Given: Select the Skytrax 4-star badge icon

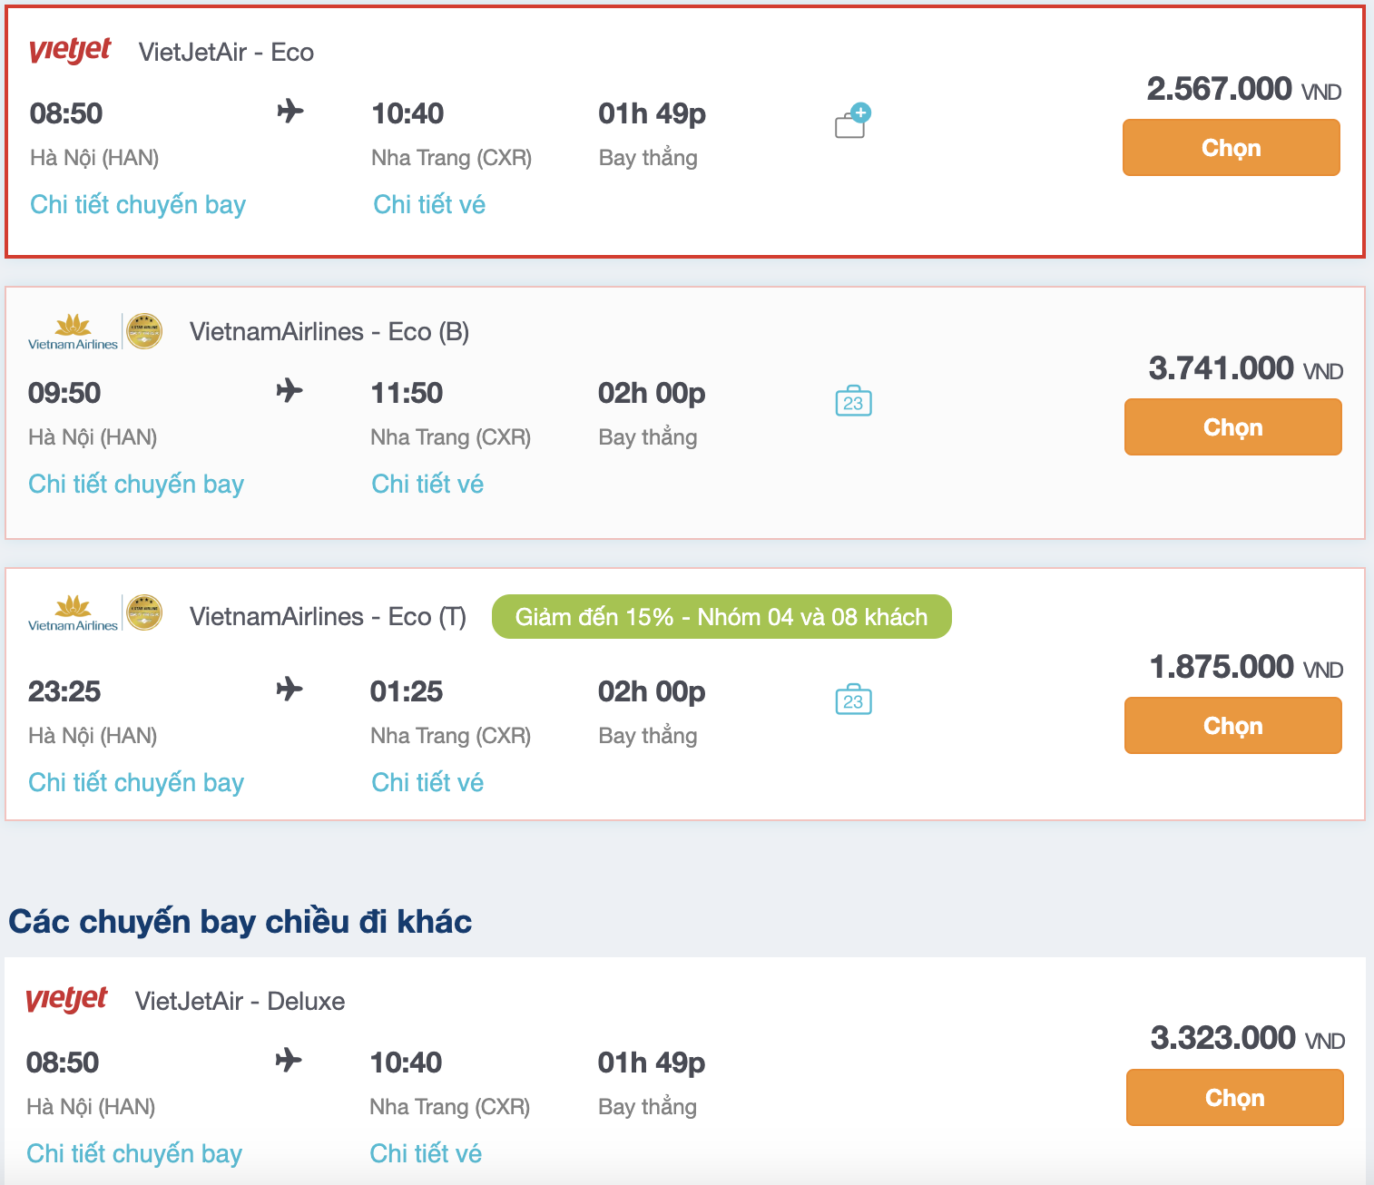Looking at the screenshot, I should tap(145, 331).
